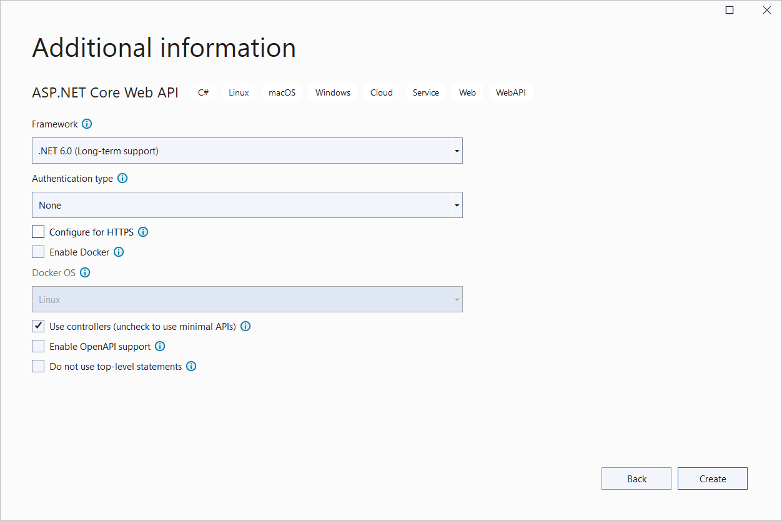Screen dimensions: 782x521
Task: Show the Configure for HTTPS info tooltip icon
Action: click(143, 232)
